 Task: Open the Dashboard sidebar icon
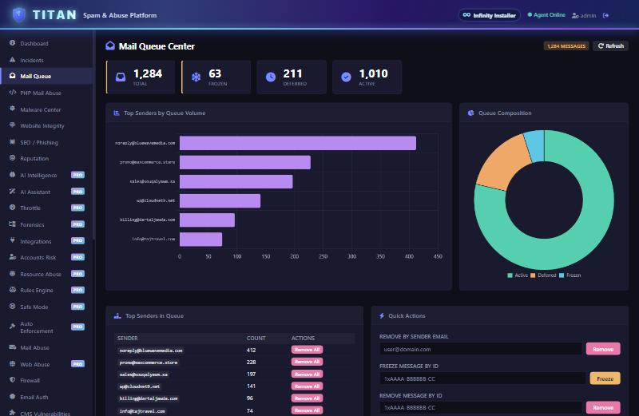tap(12, 43)
